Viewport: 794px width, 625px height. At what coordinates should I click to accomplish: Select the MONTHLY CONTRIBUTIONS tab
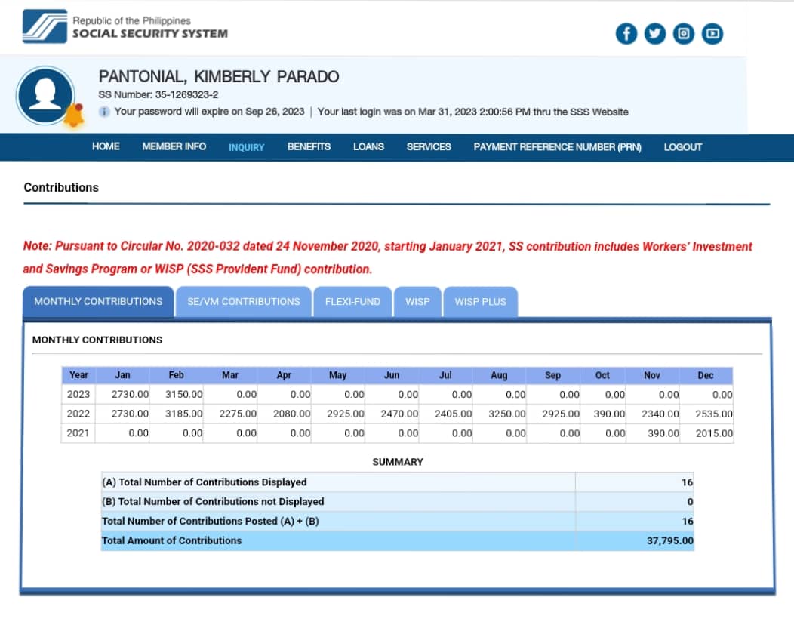point(98,301)
